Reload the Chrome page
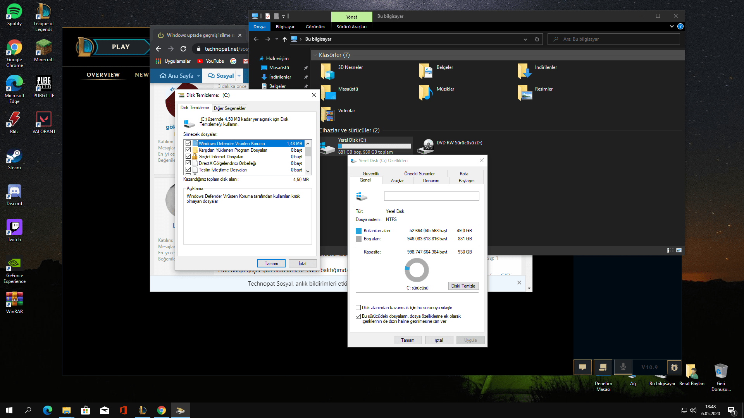Image resolution: width=744 pixels, height=418 pixels. [x=183, y=49]
